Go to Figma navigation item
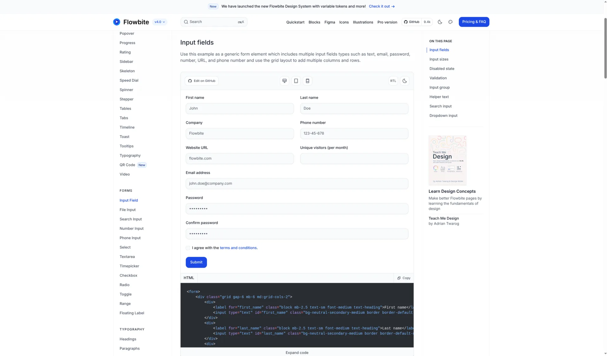The width and height of the screenshot is (607, 356). coord(330,22)
